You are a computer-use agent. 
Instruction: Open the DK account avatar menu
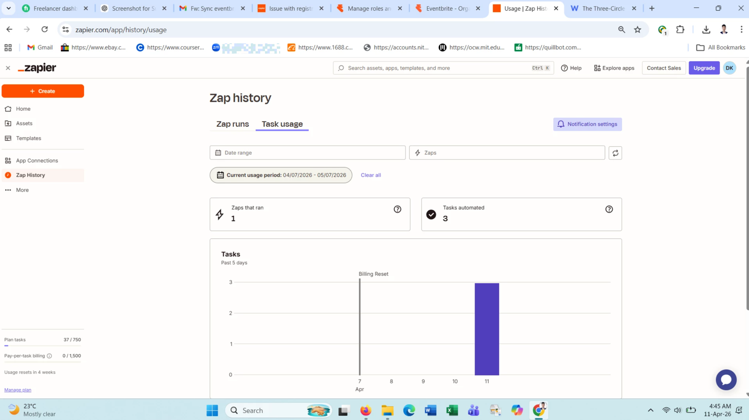point(729,68)
